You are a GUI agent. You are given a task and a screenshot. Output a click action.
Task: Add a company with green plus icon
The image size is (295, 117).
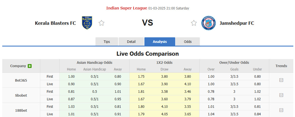click(30, 66)
